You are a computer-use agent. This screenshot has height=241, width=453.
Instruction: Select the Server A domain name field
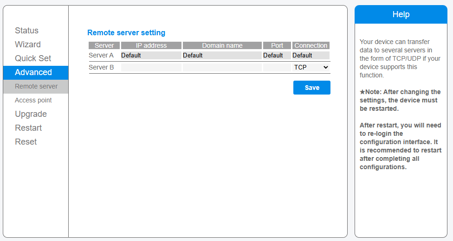pos(222,56)
